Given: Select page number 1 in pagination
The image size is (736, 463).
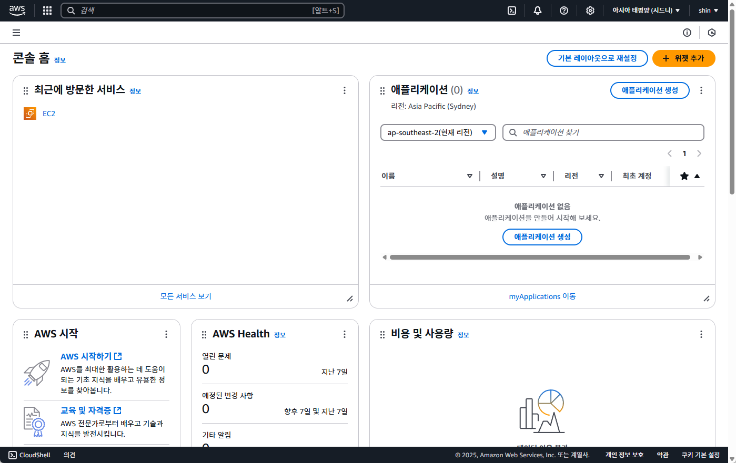Looking at the screenshot, I should (684, 153).
